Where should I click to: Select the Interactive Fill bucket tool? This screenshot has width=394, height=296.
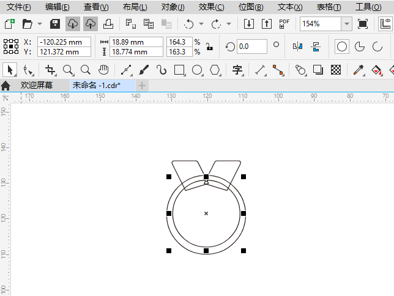pos(377,70)
